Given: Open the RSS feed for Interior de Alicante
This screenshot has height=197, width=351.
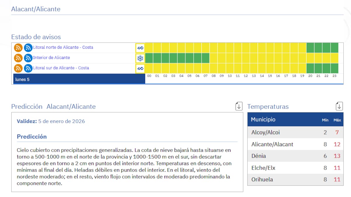Looking at the screenshot, I should (x=18, y=58).
